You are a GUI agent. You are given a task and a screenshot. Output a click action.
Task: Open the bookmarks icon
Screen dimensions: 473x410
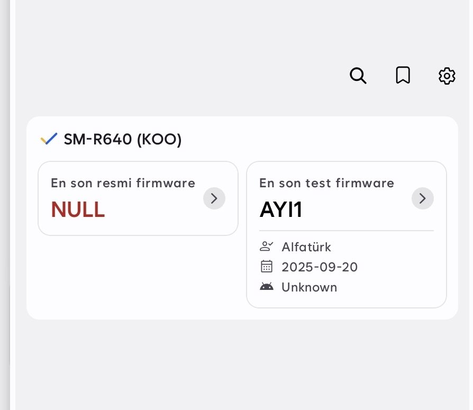click(403, 75)
